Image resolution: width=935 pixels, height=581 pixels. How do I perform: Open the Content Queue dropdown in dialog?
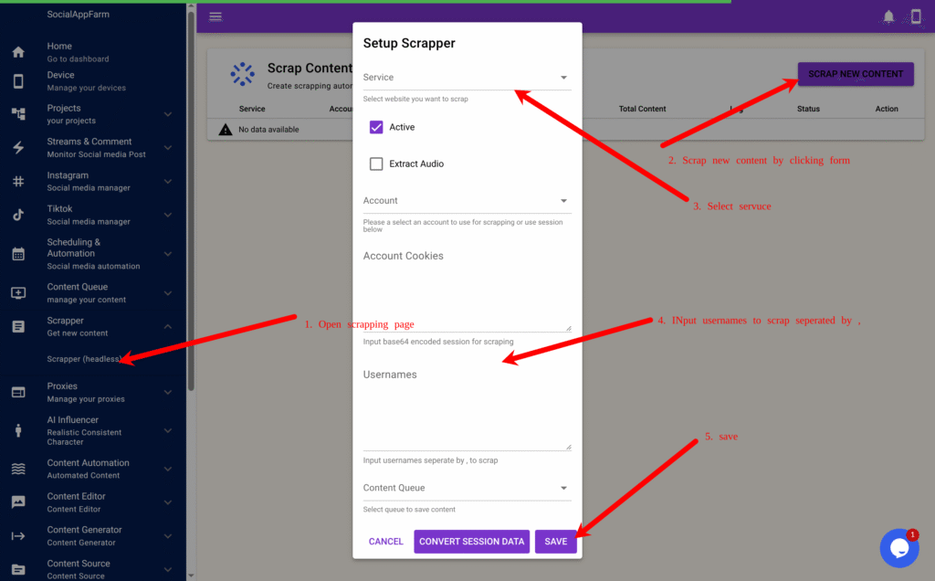tap(466, 488)
